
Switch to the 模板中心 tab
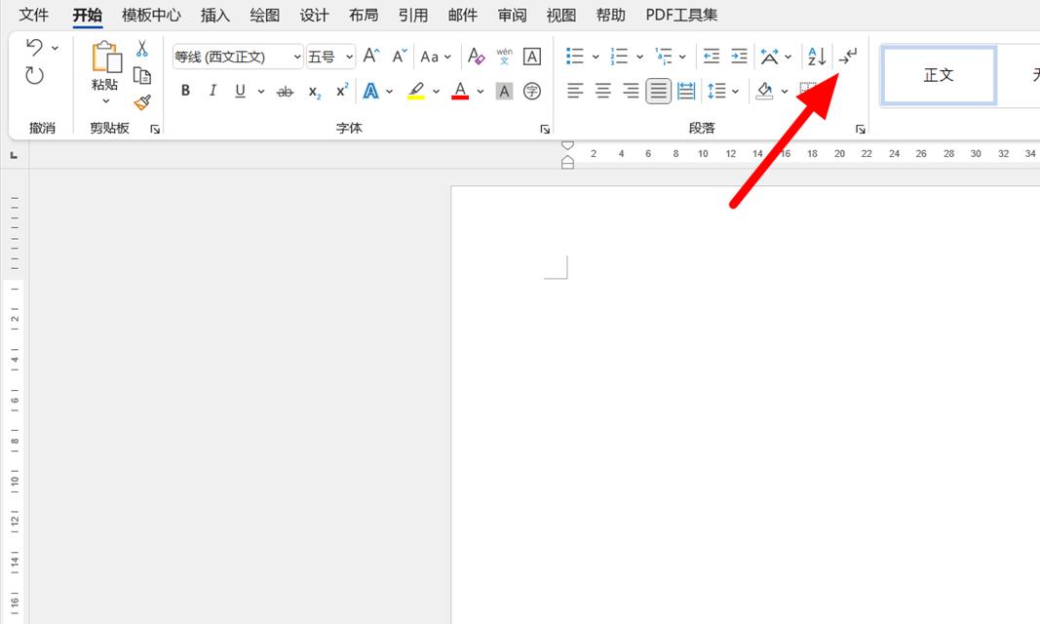coord(151,15)
